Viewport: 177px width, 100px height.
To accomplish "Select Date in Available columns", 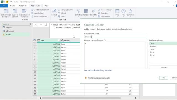I will (x=163, y=43).
